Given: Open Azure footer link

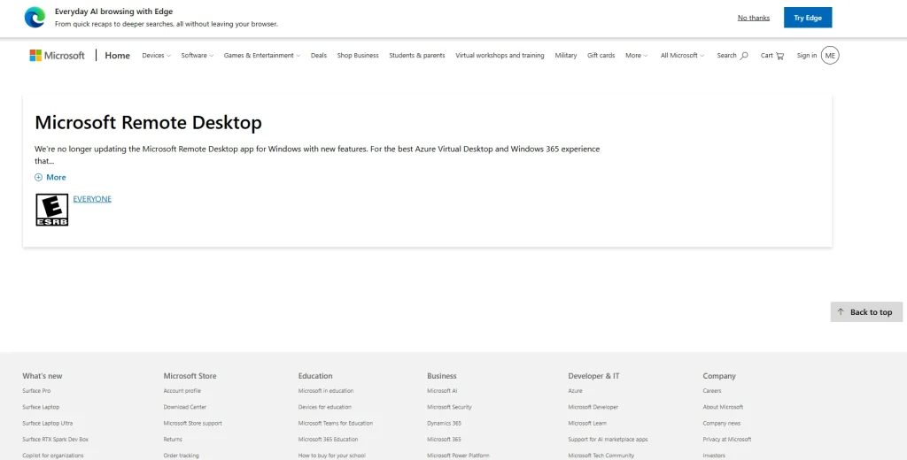Looking at the screenshot, I should click(x=575, y=391).
